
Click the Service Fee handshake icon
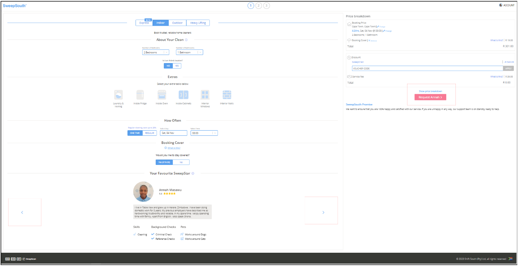coord(349,77)
